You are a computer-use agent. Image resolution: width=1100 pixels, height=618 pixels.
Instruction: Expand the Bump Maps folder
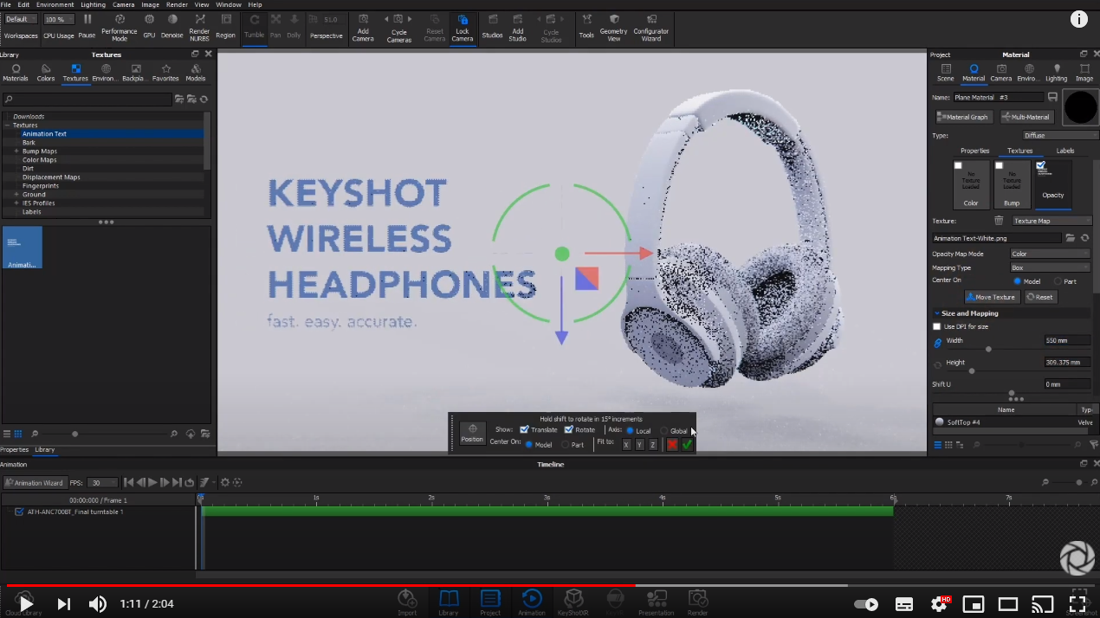click(16, 151)
